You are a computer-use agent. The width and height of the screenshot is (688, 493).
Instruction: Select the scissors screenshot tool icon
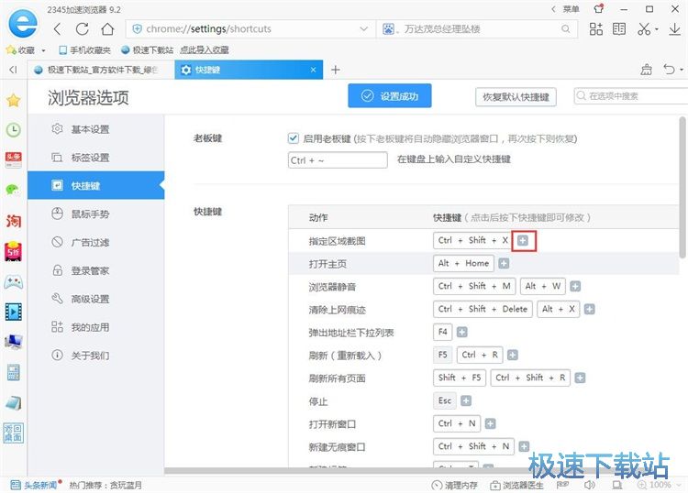tap(644, 29)
